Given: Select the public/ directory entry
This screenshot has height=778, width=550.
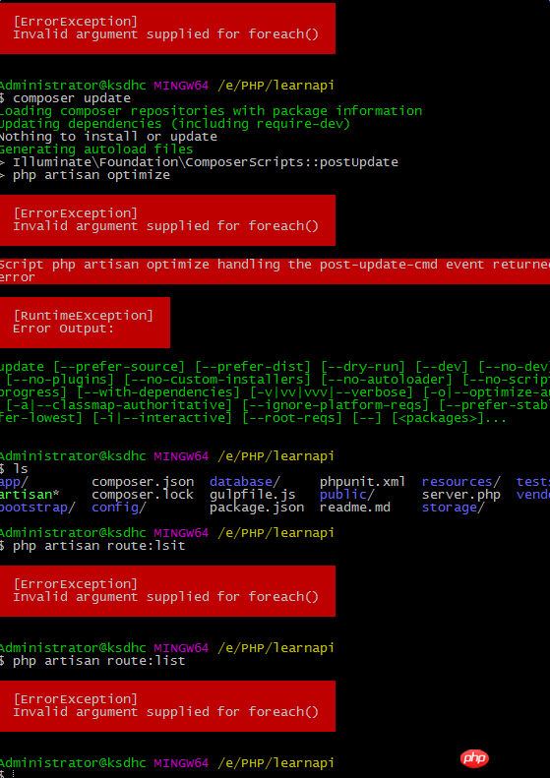Looking at the screenshot, I should pos(347,495).
